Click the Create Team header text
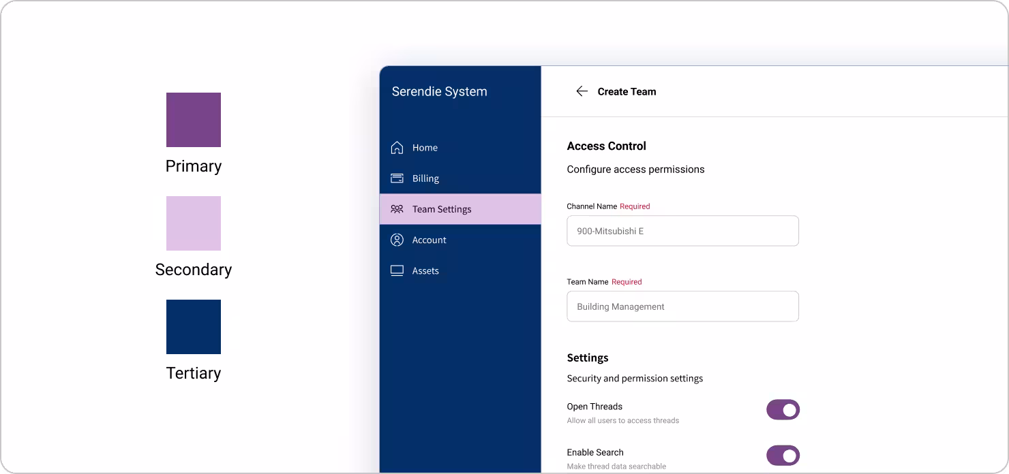The width and height of the screenshot is (1009, 474). click(x=627, y=91)
